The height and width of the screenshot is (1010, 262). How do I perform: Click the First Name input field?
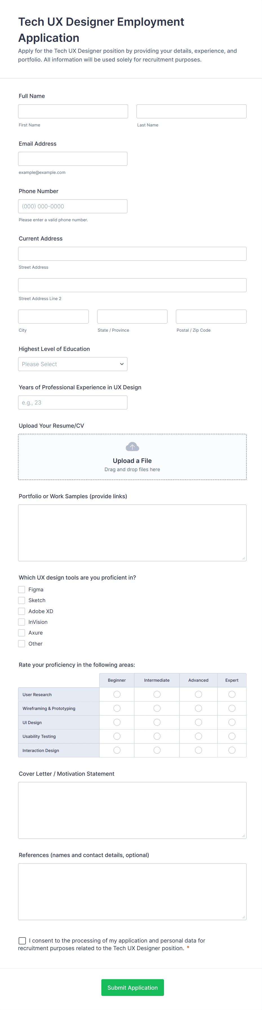click(73, 111)
